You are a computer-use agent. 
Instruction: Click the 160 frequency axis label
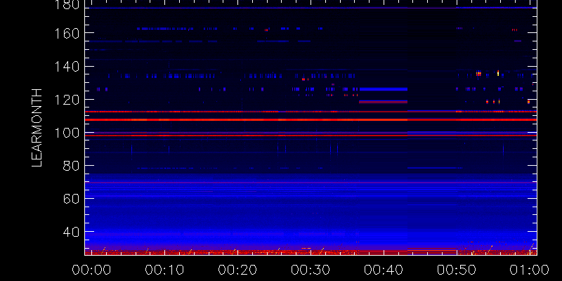pyautogui.click(x=67, y=33)
